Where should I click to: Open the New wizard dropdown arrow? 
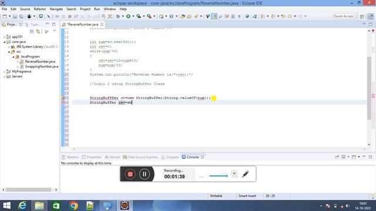9,16
